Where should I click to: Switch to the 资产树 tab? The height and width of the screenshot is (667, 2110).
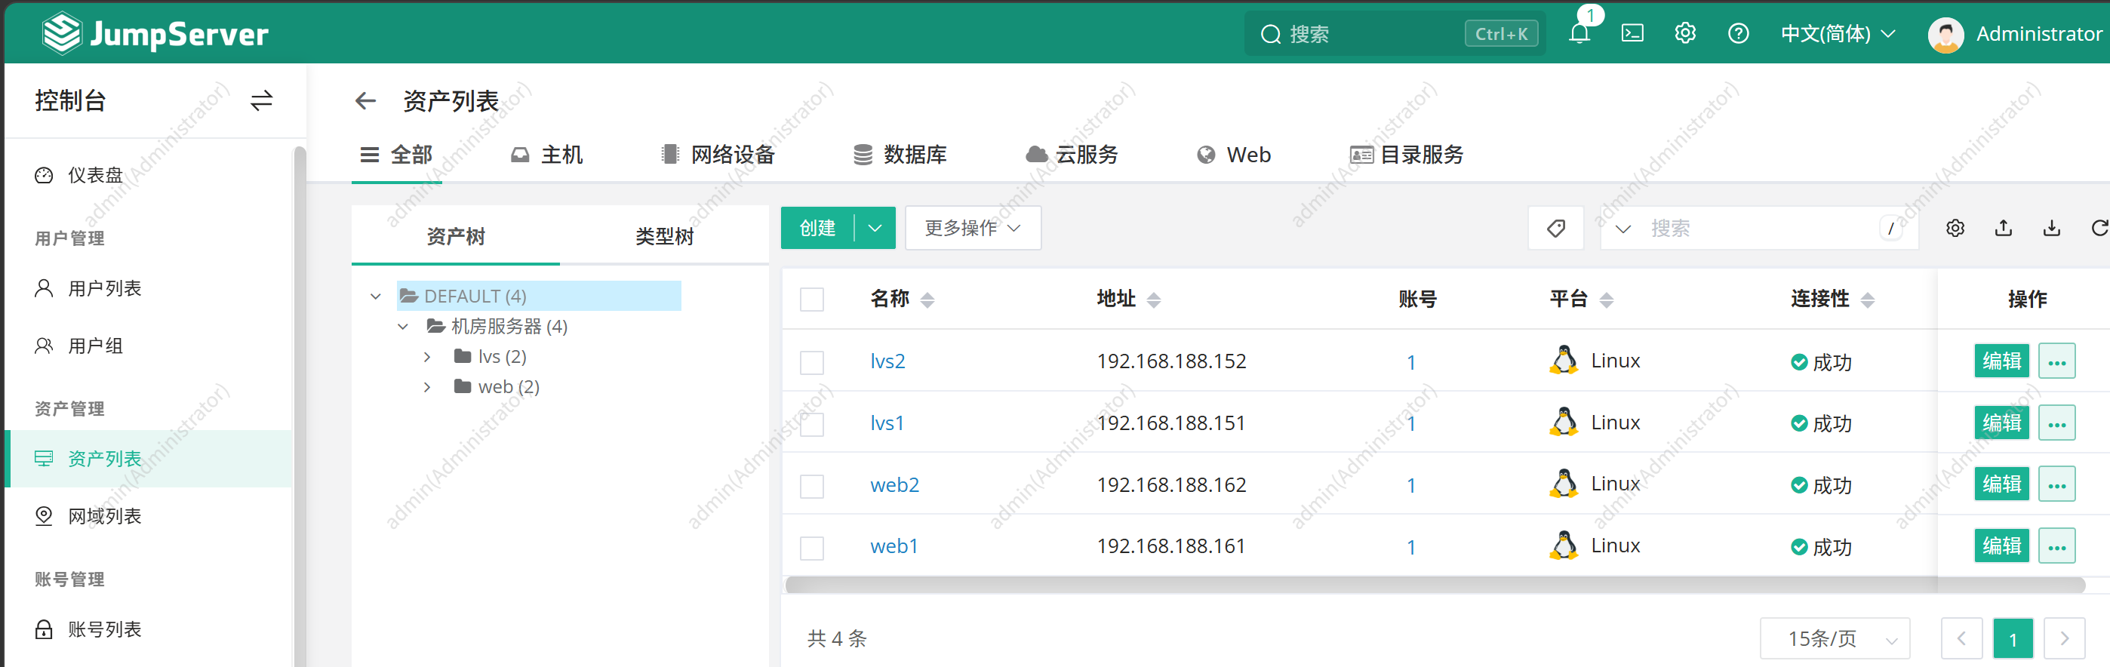455,236
